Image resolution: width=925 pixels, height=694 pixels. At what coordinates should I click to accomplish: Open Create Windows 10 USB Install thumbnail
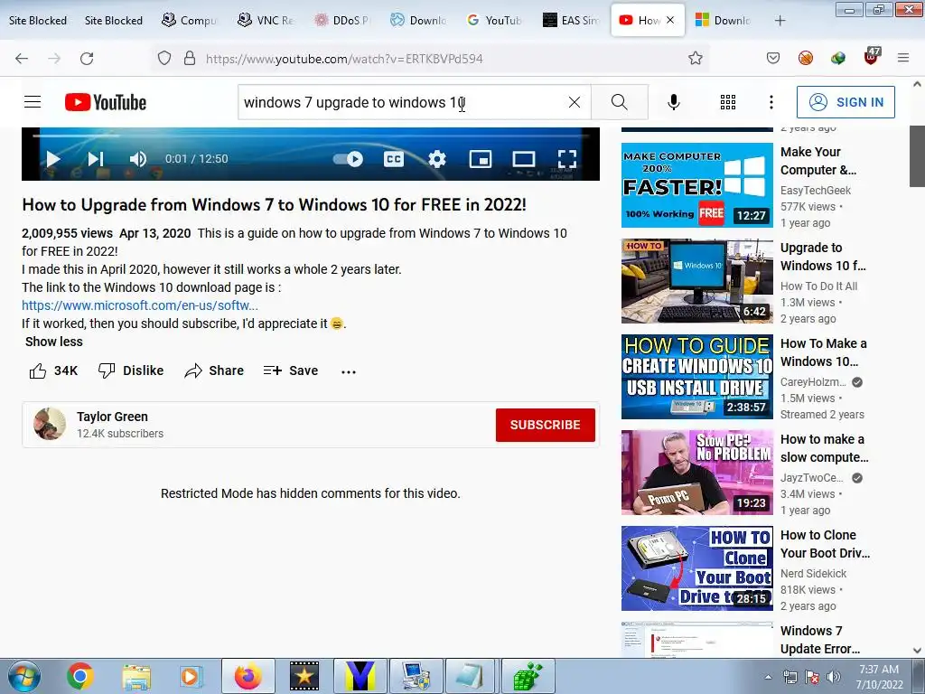[x=696, y=377]
